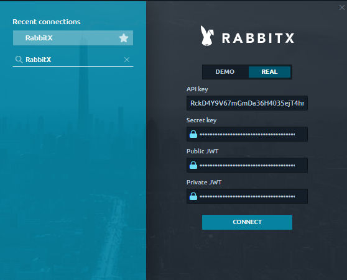Click the Recent connections heading
Screen dimensions: 347x280
(47, 22)
